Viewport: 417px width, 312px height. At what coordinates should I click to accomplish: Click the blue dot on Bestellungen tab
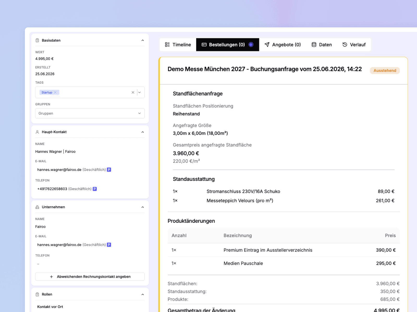coord(251,45)
